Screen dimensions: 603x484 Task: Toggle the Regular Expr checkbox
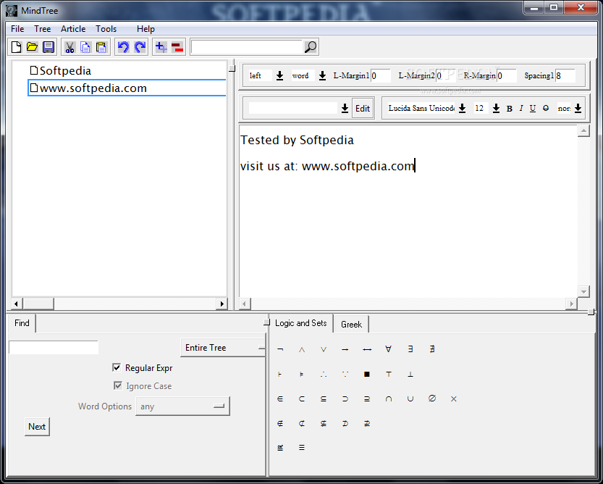coord(117,367)
